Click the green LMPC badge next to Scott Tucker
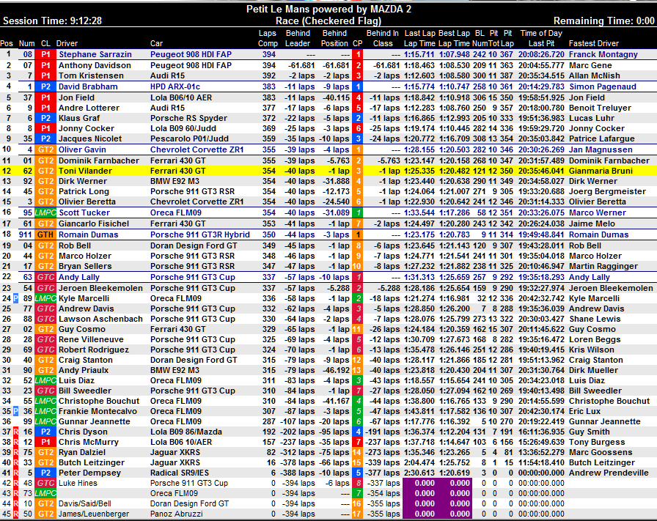 (45, 213)
